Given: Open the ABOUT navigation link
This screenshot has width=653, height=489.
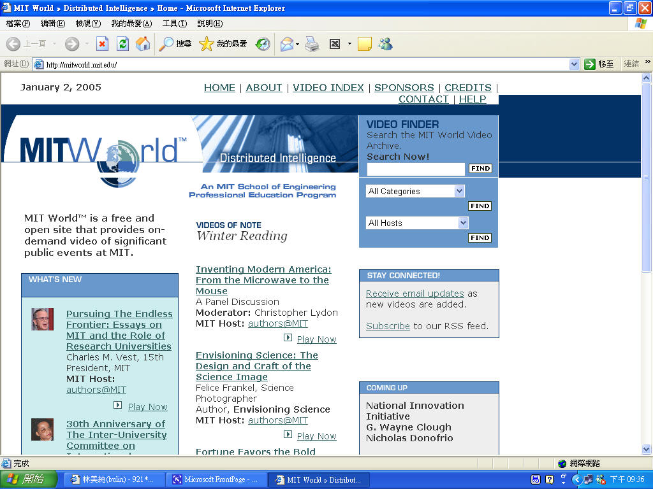Looking at the screenshot, I should tap(264, 88).
